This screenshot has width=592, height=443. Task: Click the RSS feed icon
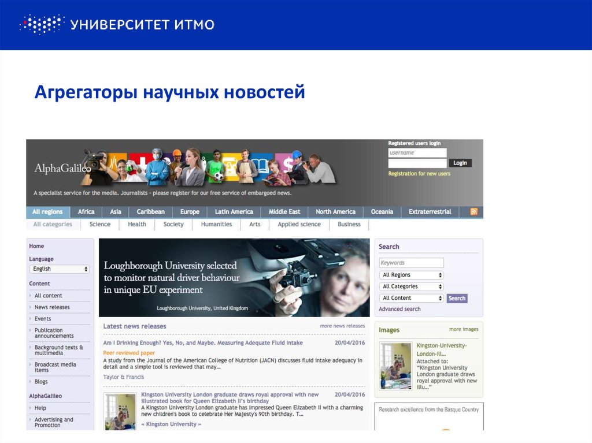coord(473,211)
